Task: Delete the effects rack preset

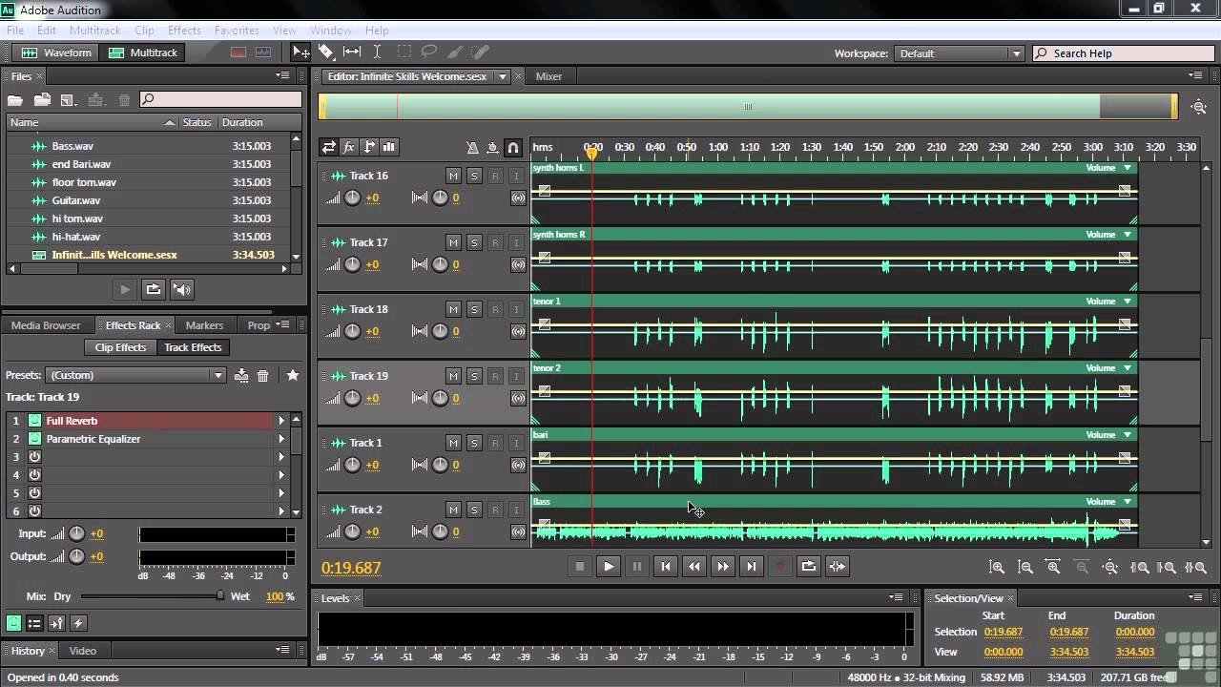Action: (x=263, y=375)
